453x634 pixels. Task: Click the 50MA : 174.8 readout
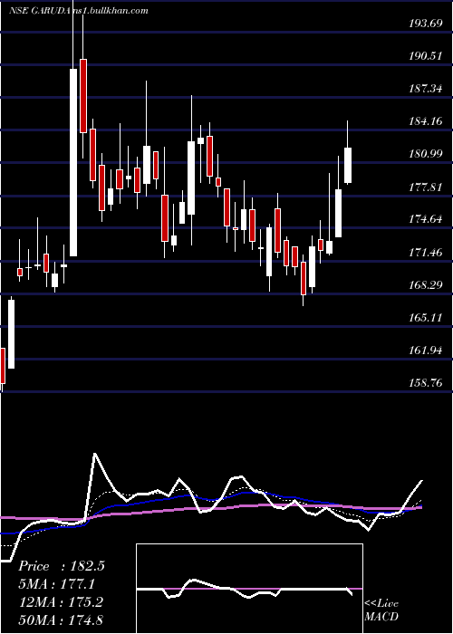point(61,620)
